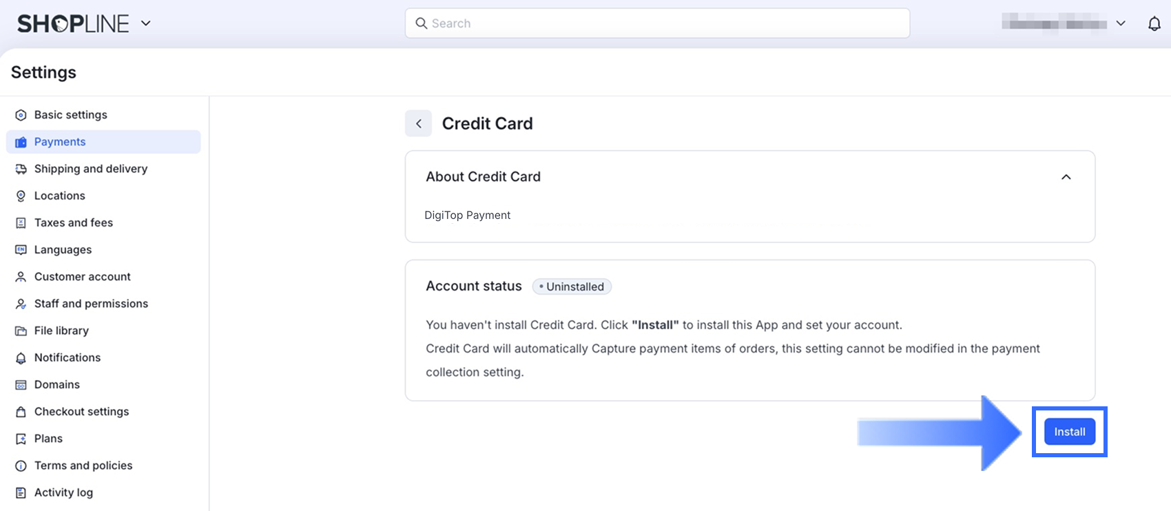Image resolution: width=1171 pixels, height=511 pixels.
Task: Expand the account name dropdown
Action: pos(1121,23)
